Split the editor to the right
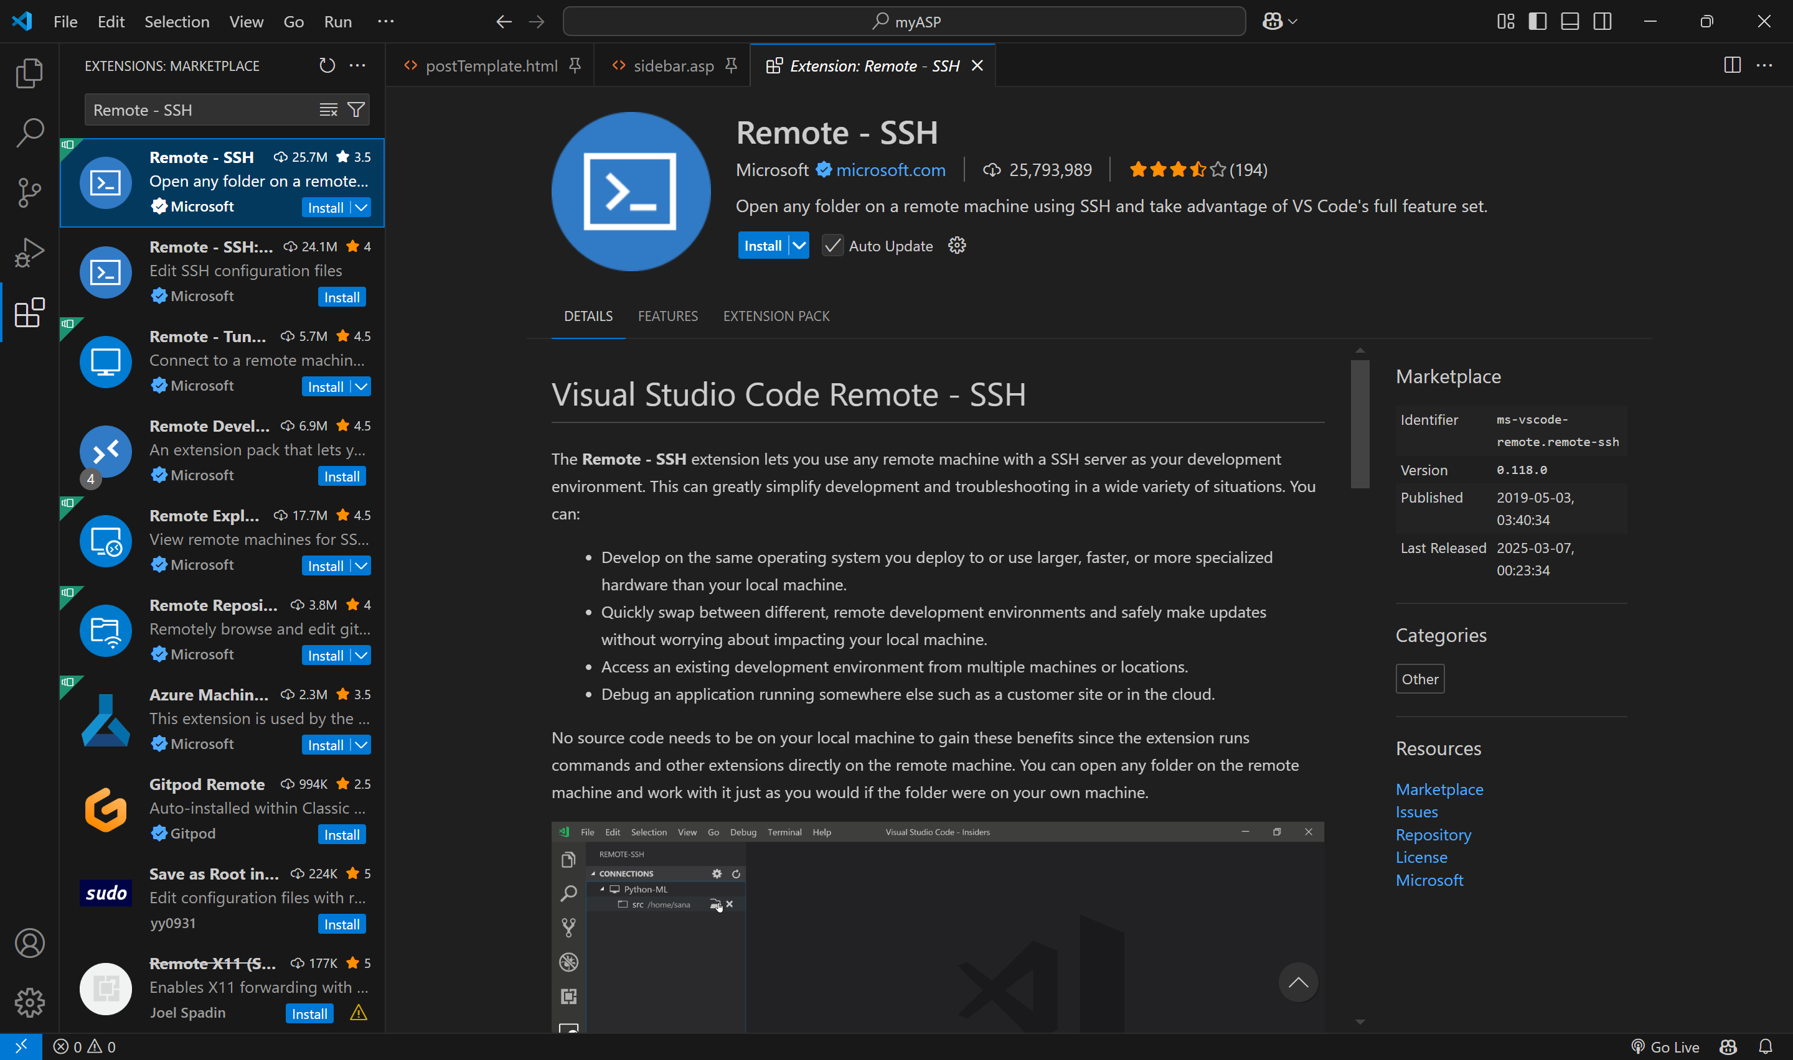 1732,66
